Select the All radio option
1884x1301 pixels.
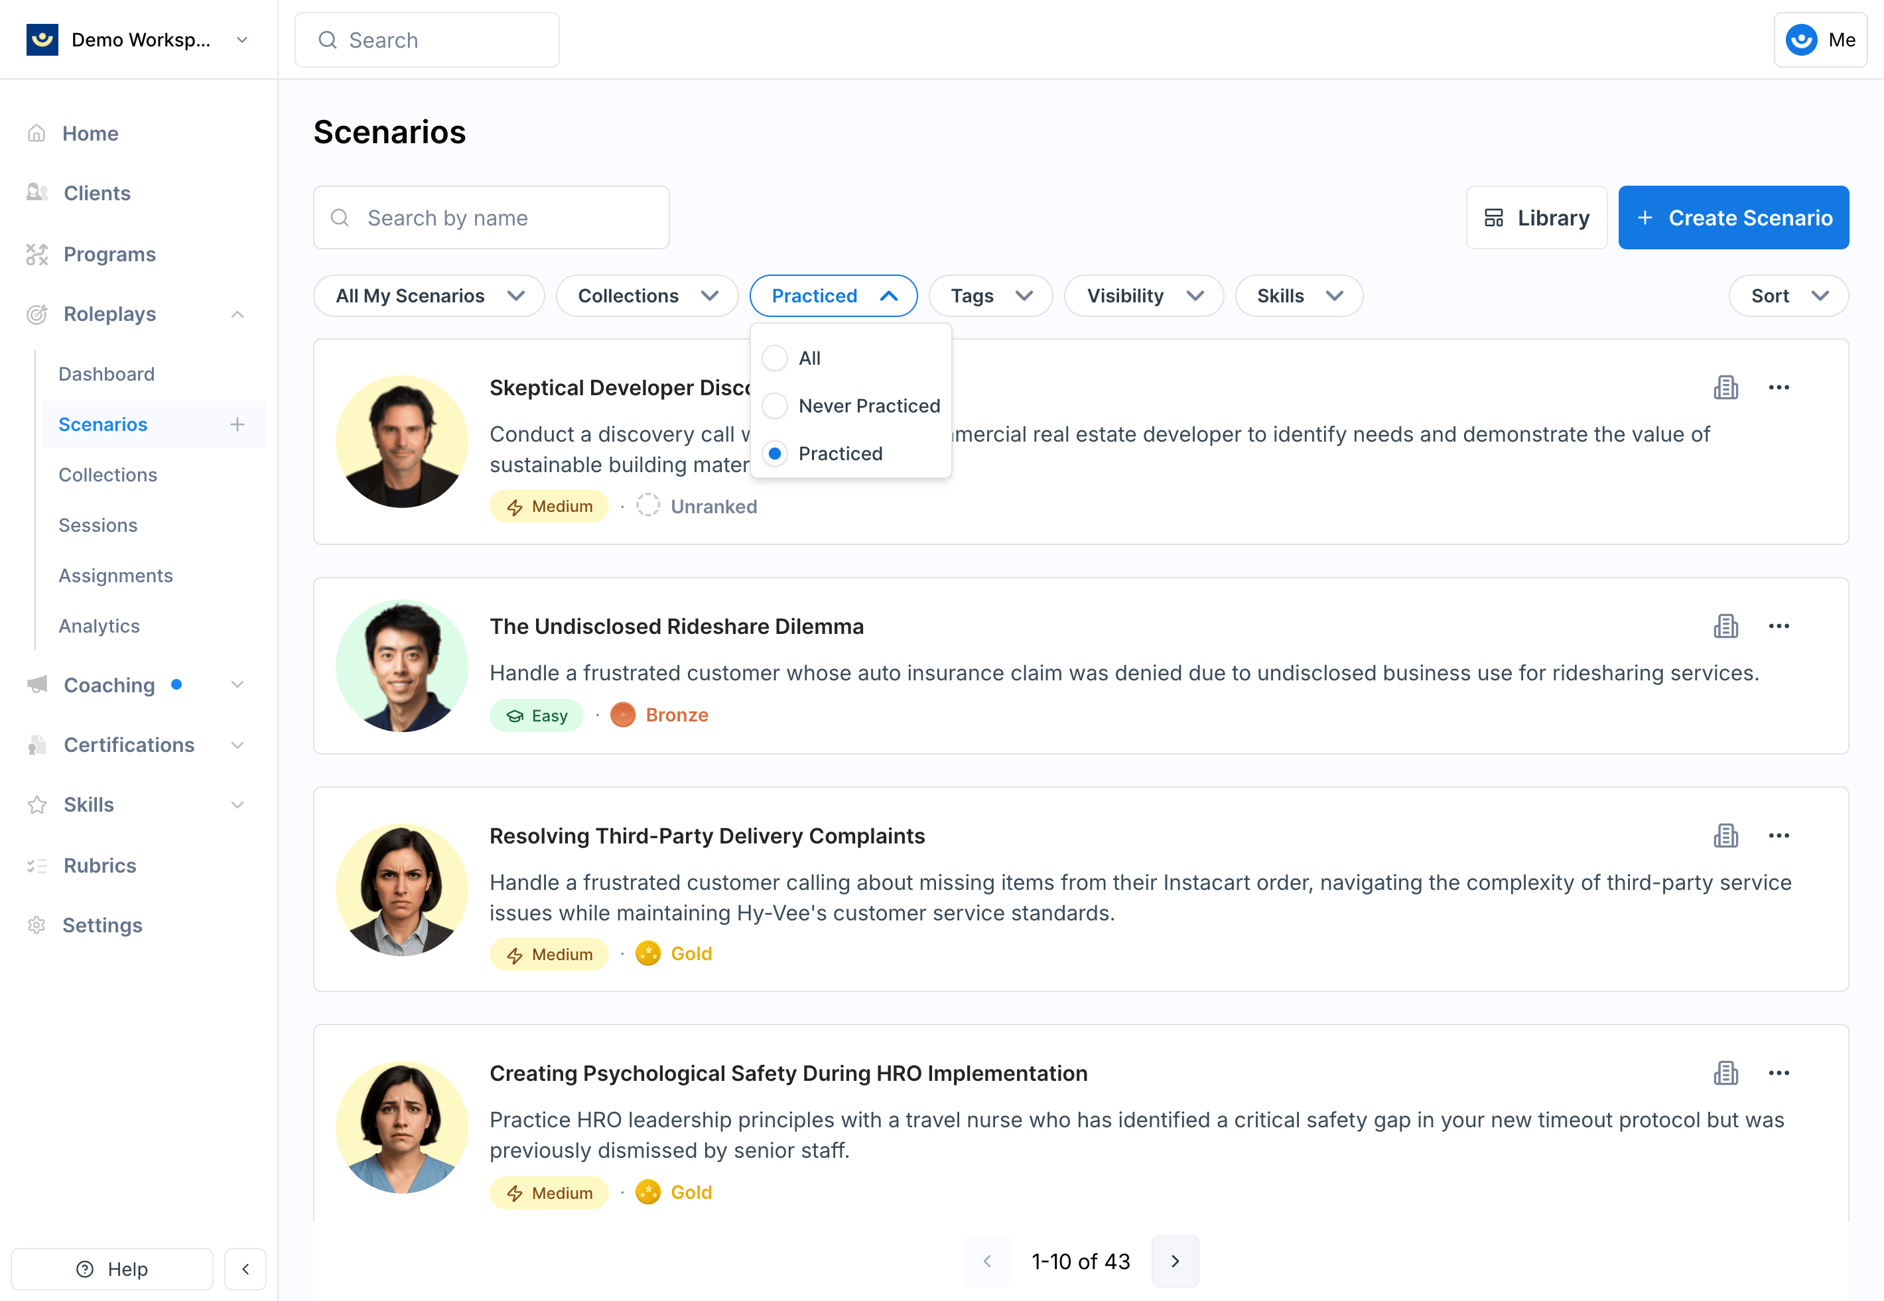775,359
